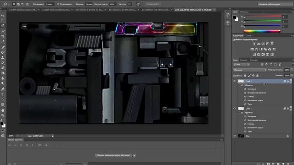Screen dimensions: 294x165
Task: Switch to the Контуры tab
Action: point(254,60)
